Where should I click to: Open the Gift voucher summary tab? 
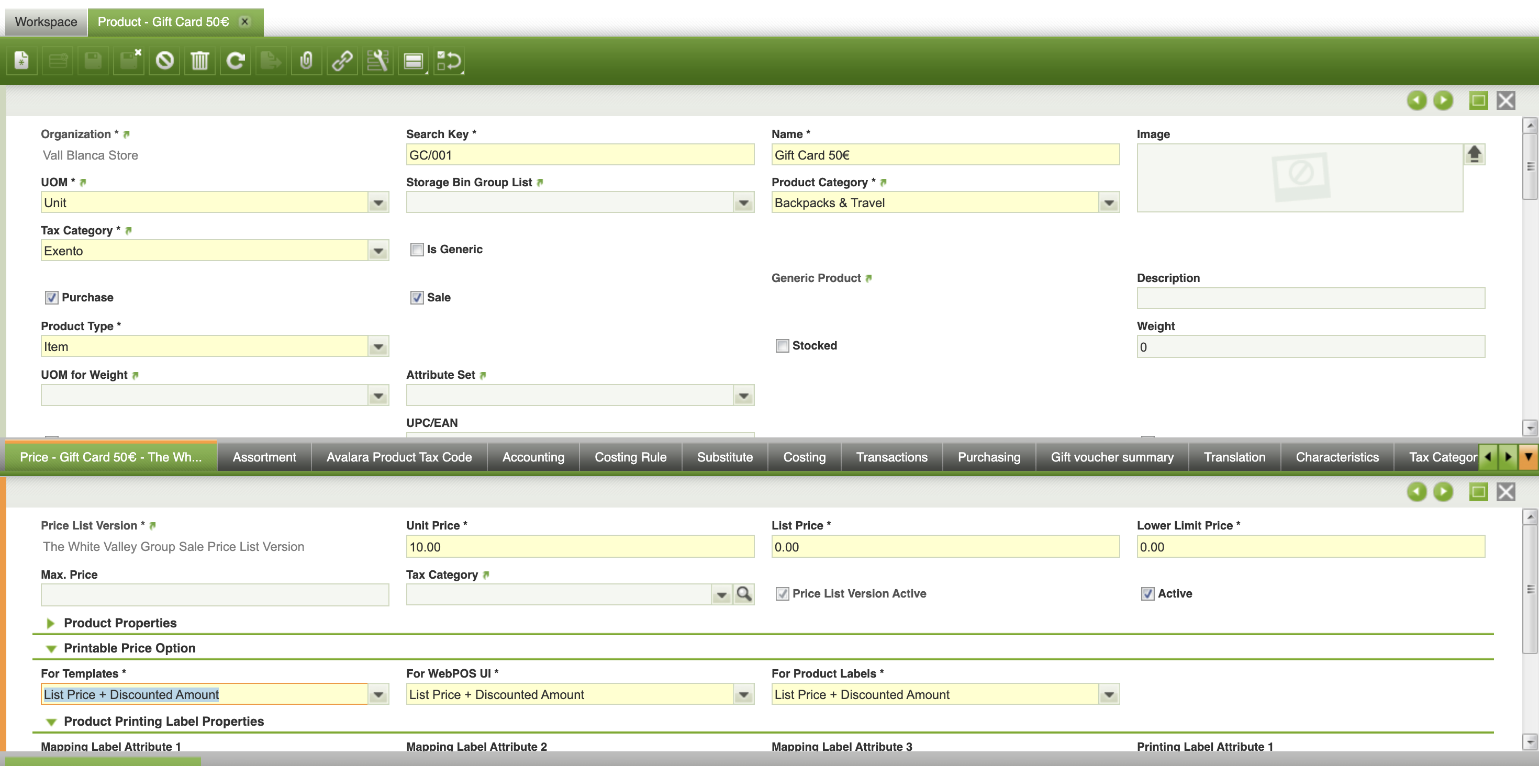point(1112,457)
